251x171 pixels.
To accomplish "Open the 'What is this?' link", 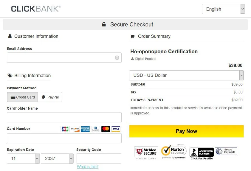I will point(88,167).
